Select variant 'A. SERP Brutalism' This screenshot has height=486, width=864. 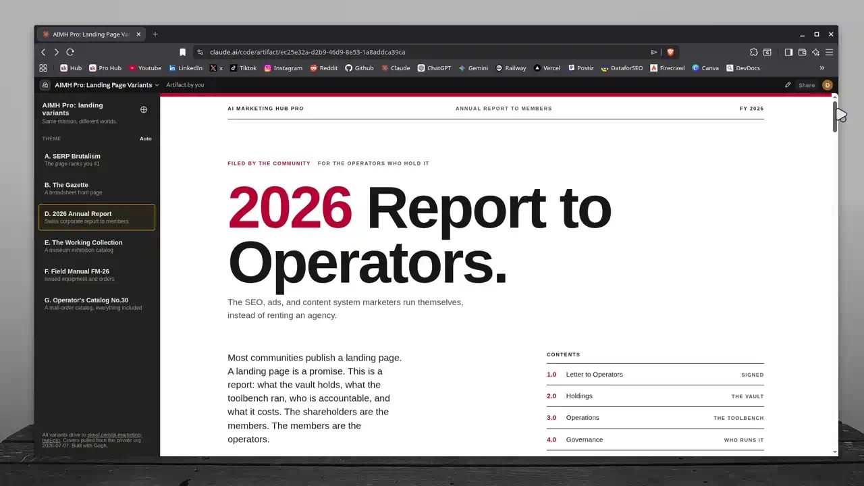[x=97, y=159]
